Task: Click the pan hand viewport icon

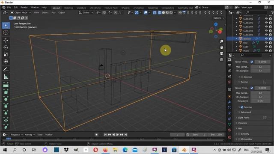Action: 221,47
